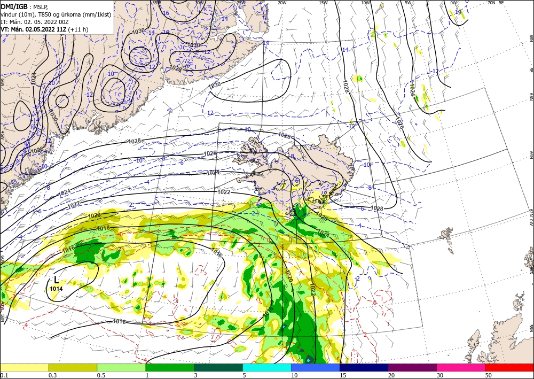
Task: Click the green 1 mm legend color block
Action: pos(170,367)
